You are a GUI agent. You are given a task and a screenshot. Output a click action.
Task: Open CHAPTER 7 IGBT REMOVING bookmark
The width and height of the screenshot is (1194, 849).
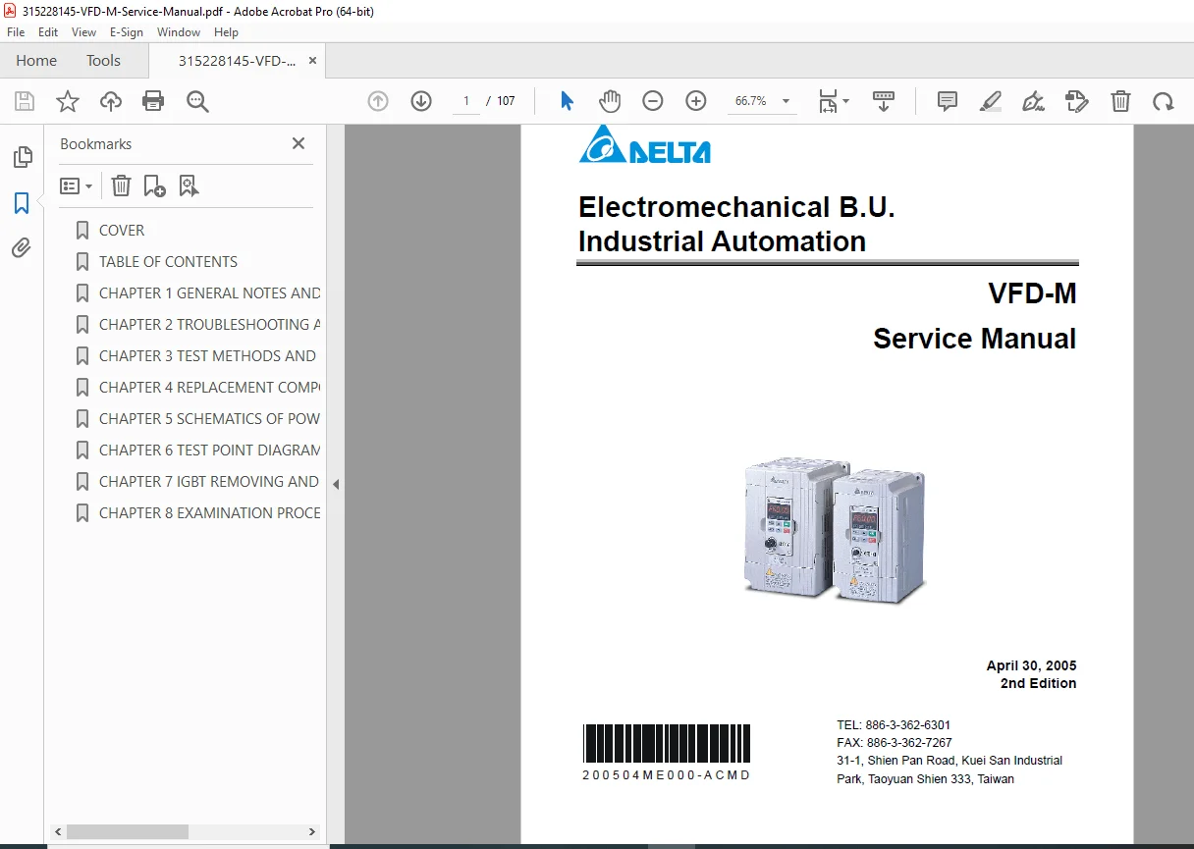(x=209, y=481)
